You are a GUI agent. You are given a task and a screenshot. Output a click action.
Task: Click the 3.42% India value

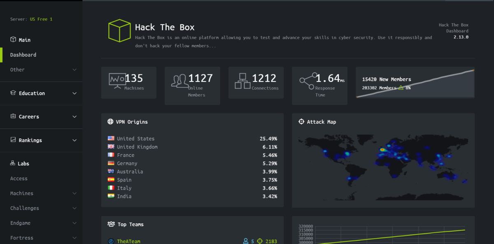(x=270, y=196)
